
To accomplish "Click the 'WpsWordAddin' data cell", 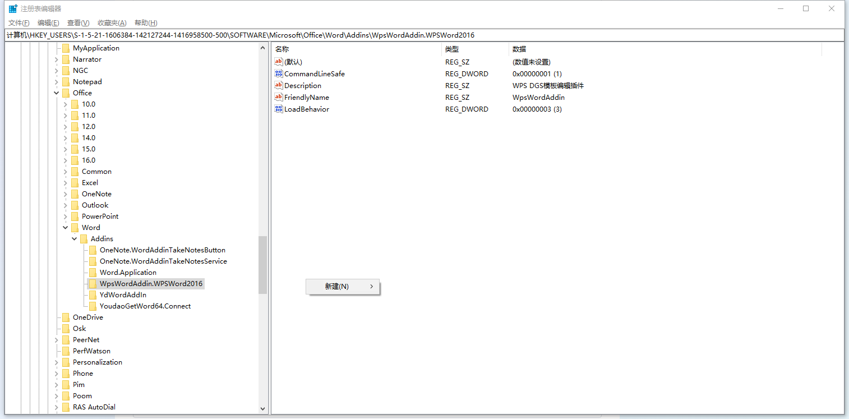I will click(538, 98).
